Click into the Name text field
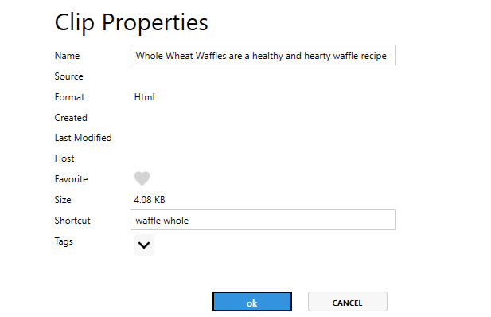The height and width of the screenshot is (317, 491). pos(263,55)
